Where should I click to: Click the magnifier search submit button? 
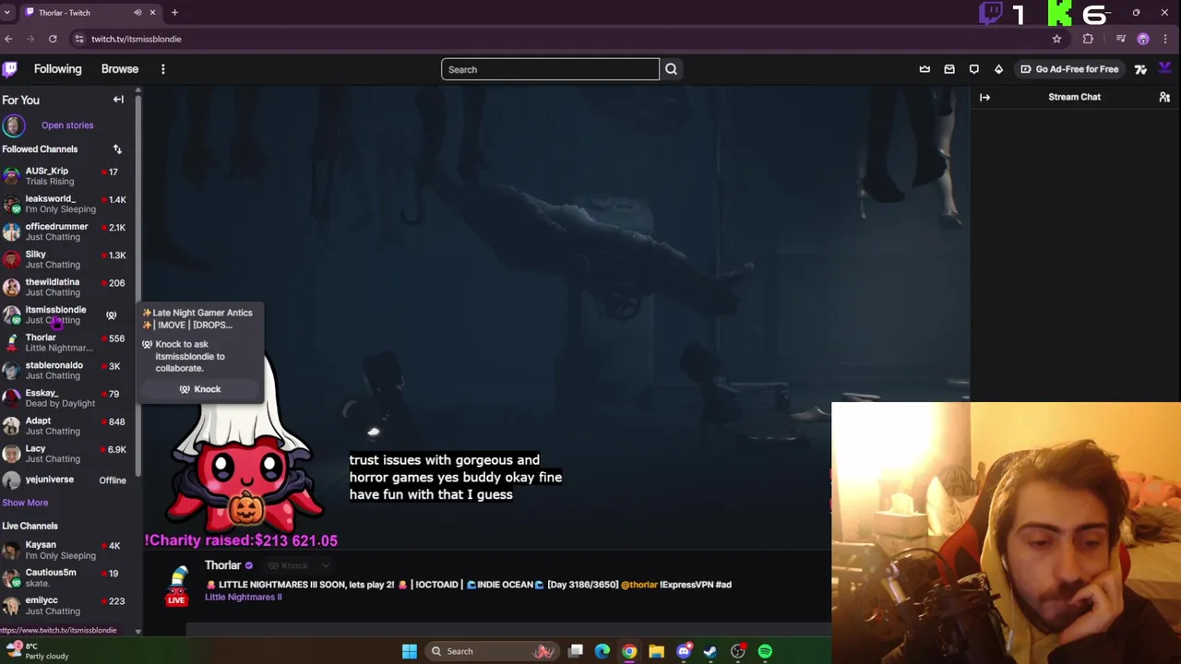point(671,69)
